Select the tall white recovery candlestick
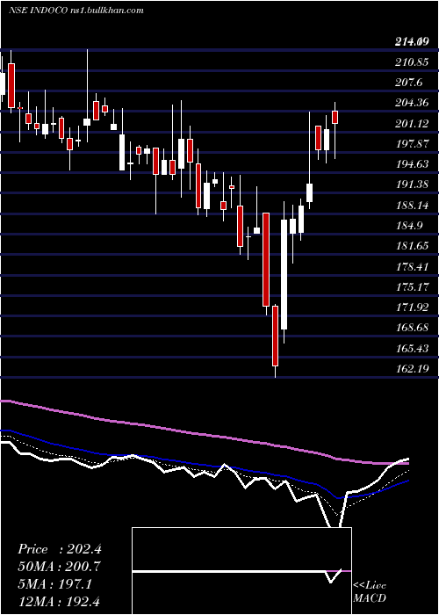The height and width of the screenshot is (615, 439). point(284,274)
